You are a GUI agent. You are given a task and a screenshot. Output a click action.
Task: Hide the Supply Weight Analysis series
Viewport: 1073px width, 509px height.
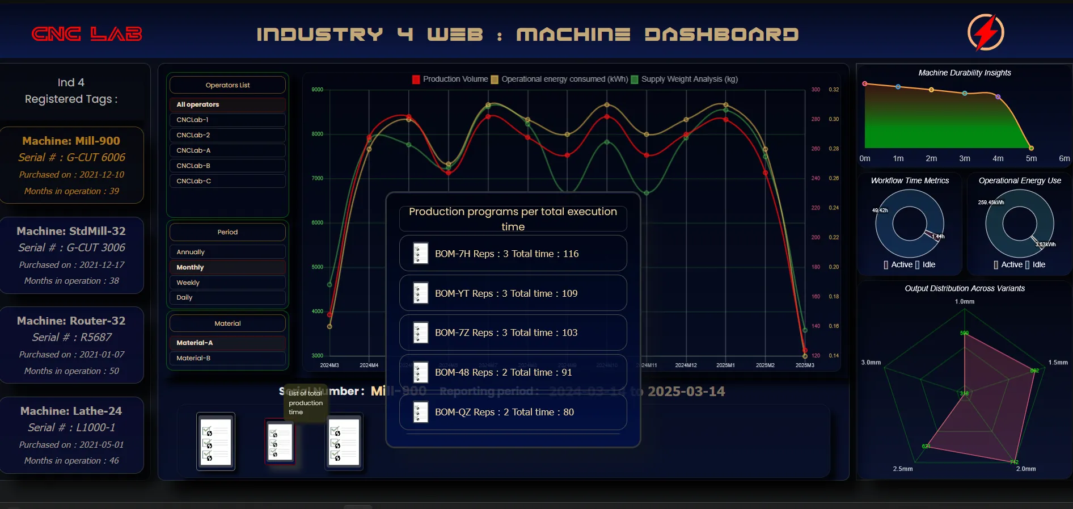685,79
